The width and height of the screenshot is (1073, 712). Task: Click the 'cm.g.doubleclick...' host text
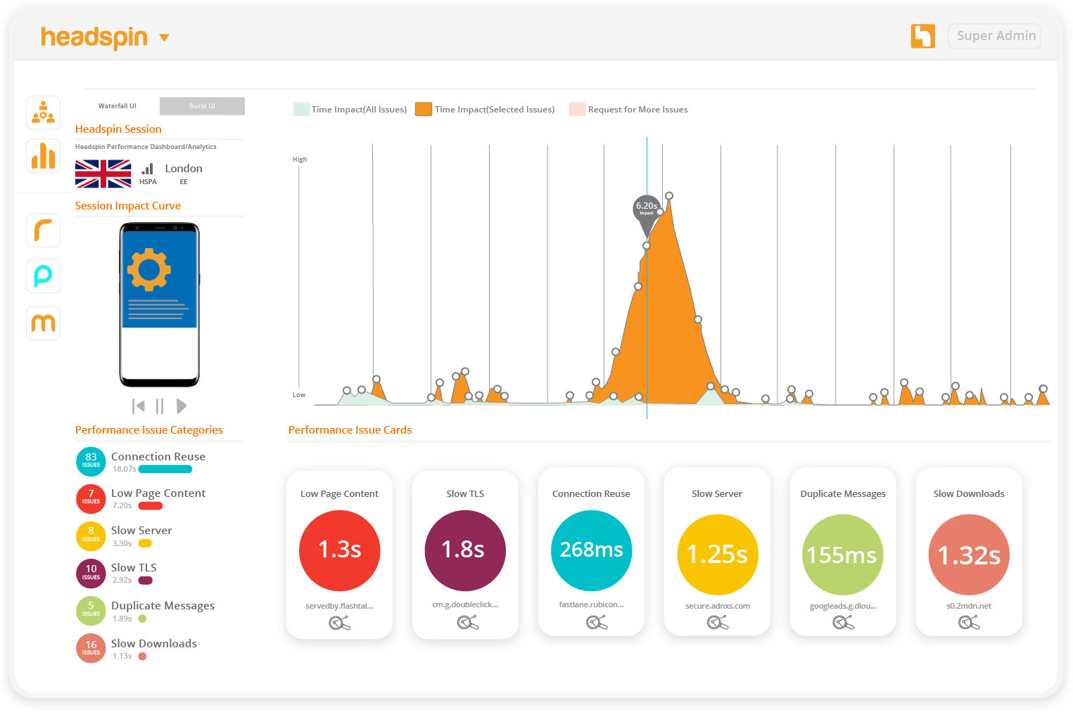pyautogui.click(x=465, y=604)
